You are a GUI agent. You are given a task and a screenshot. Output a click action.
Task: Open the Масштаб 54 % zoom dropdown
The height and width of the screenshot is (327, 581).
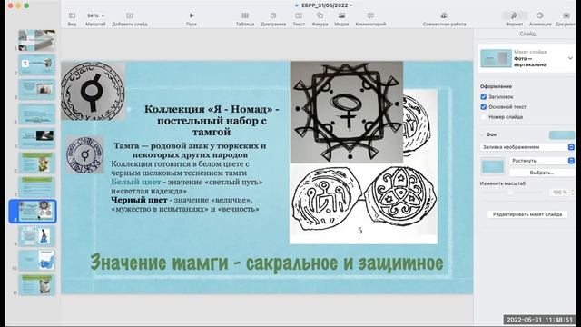(95, 15)
